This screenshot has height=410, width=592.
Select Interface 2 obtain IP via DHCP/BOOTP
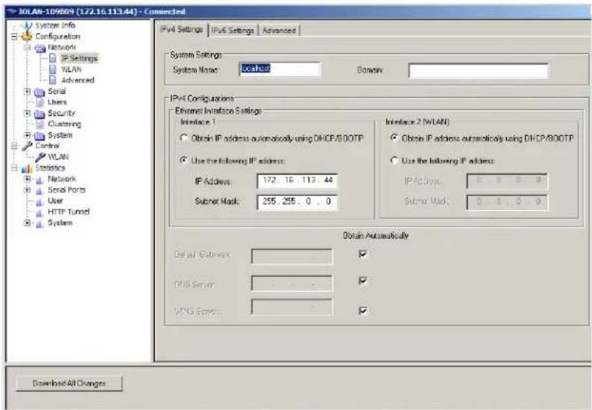point(394,138)
